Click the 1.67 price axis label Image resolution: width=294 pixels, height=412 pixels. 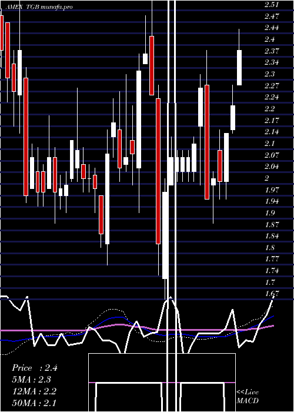[272, 294]
